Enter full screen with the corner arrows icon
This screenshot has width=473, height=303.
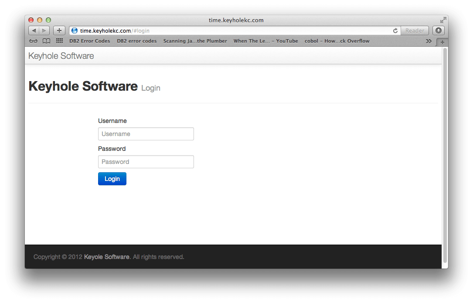click(443, 20)
